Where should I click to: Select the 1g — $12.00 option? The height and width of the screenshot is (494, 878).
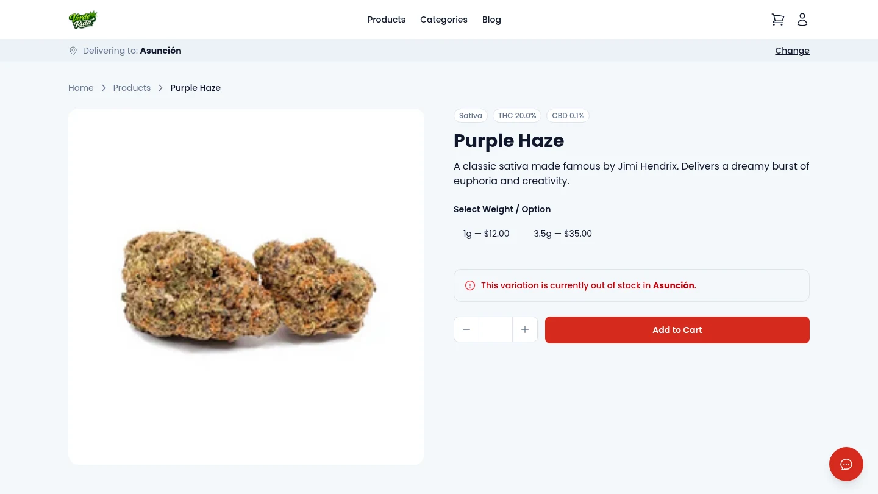click(486, 234)
